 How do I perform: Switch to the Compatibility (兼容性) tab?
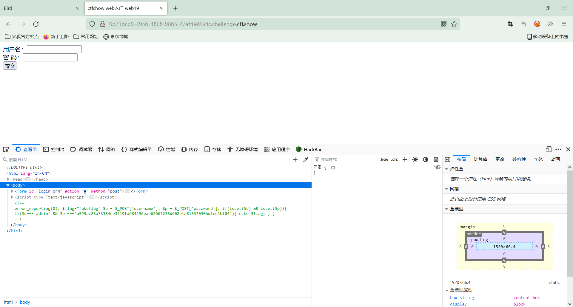[519, 159]
